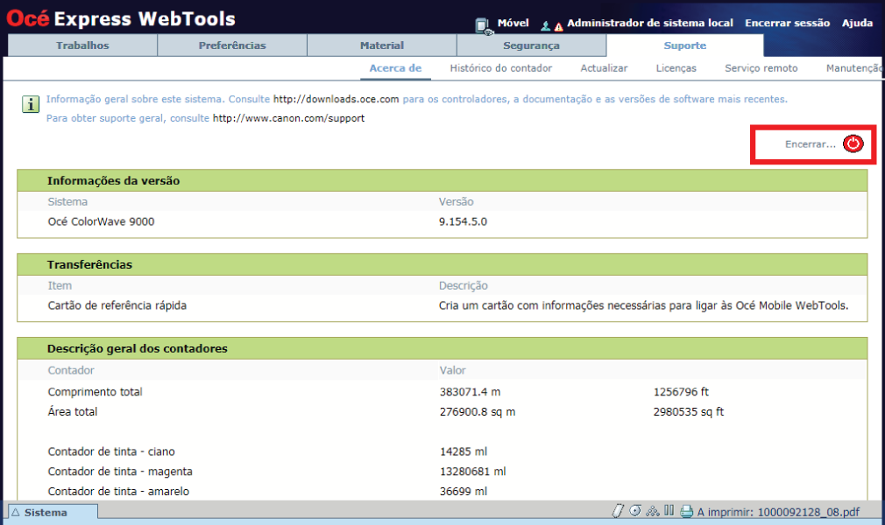Click the ink dots icon in status bar
Viewport: 885px width, 525px height.
click(x=653, y=511)
